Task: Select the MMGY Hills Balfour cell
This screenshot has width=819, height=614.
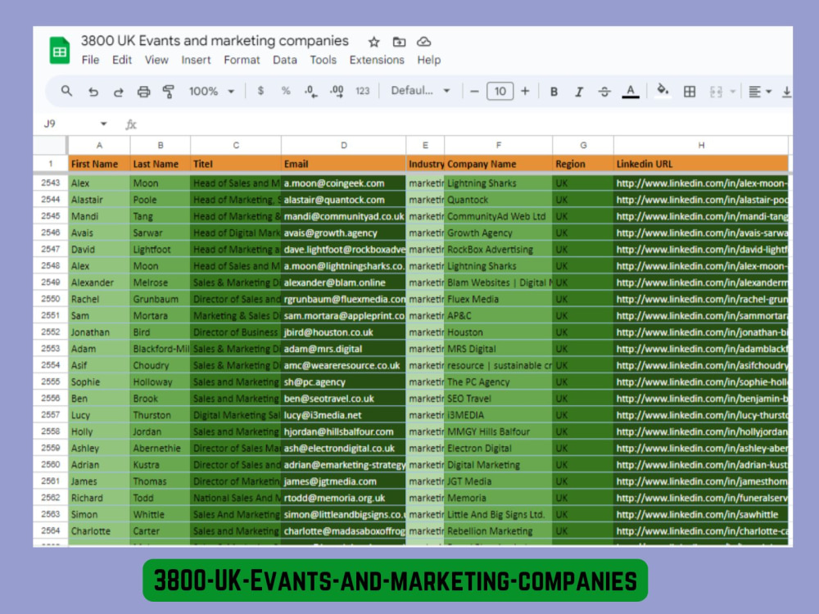Action: [498, 431]
